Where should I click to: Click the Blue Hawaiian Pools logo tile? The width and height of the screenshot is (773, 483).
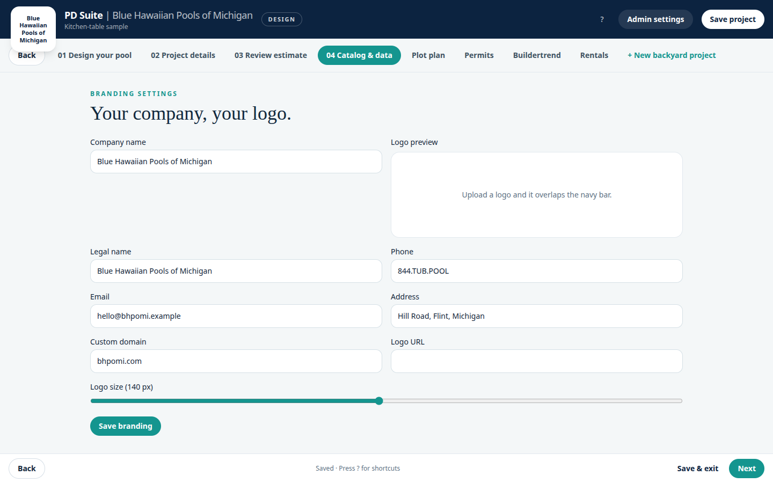pyautogui.click(x=33, y=29)
